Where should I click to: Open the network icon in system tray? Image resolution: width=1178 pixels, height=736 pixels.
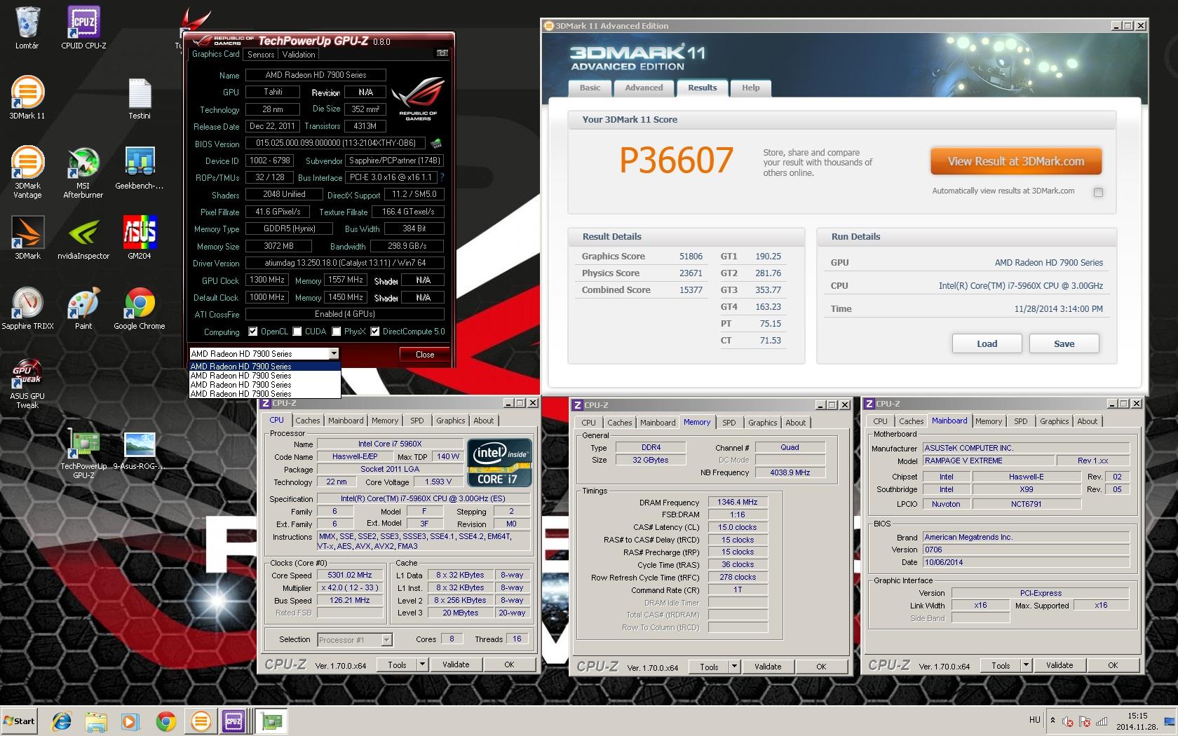tap(1102, 721)
